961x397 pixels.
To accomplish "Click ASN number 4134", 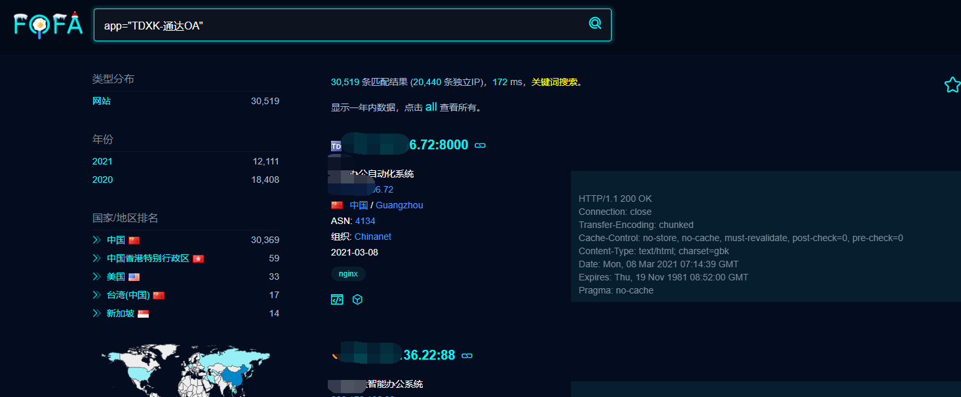I will click(365, 221).
